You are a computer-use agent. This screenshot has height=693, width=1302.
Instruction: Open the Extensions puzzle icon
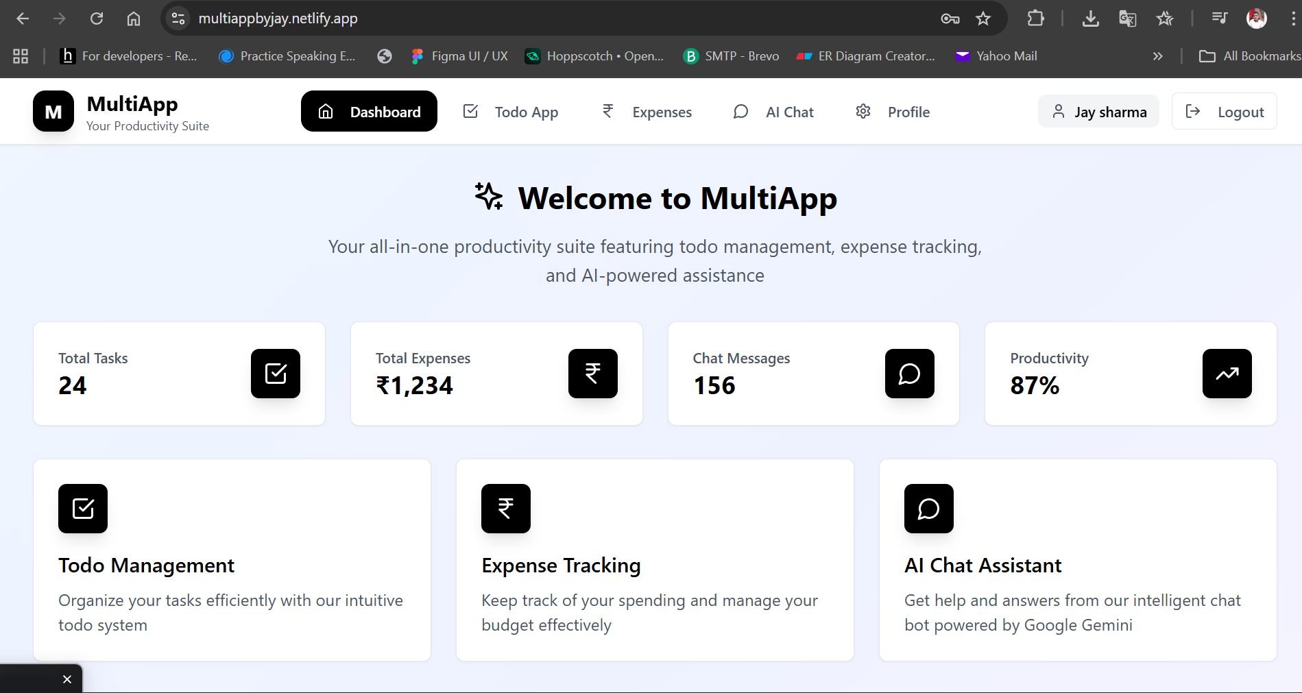(x=1035, y=19)
